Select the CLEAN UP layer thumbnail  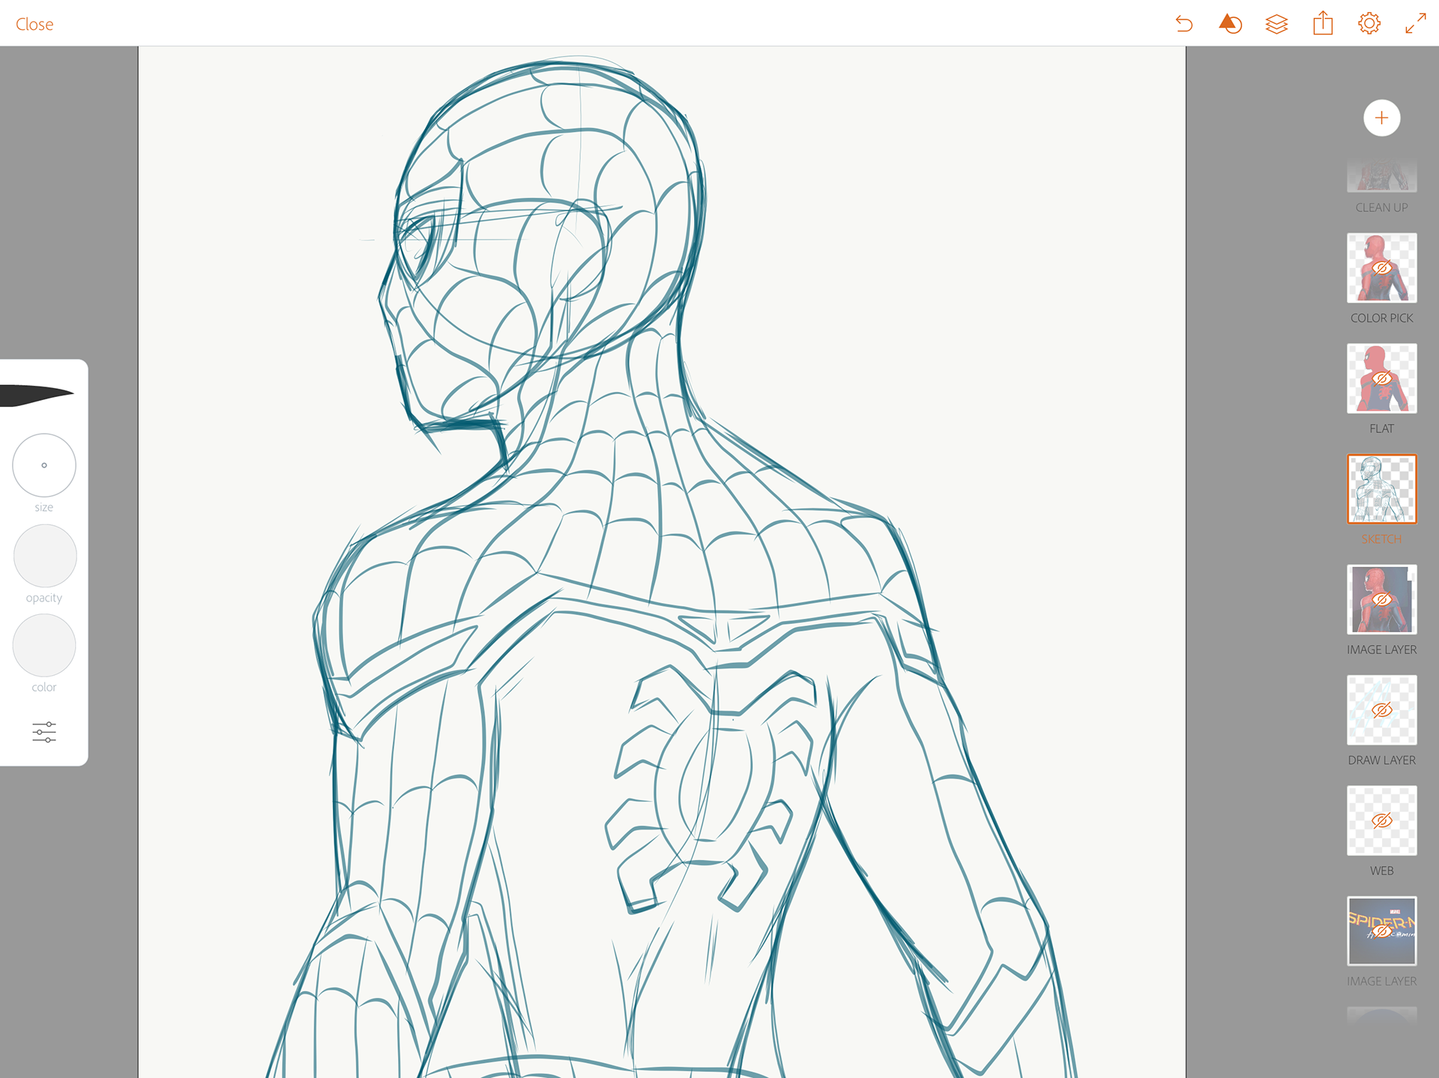(1381, 175)
